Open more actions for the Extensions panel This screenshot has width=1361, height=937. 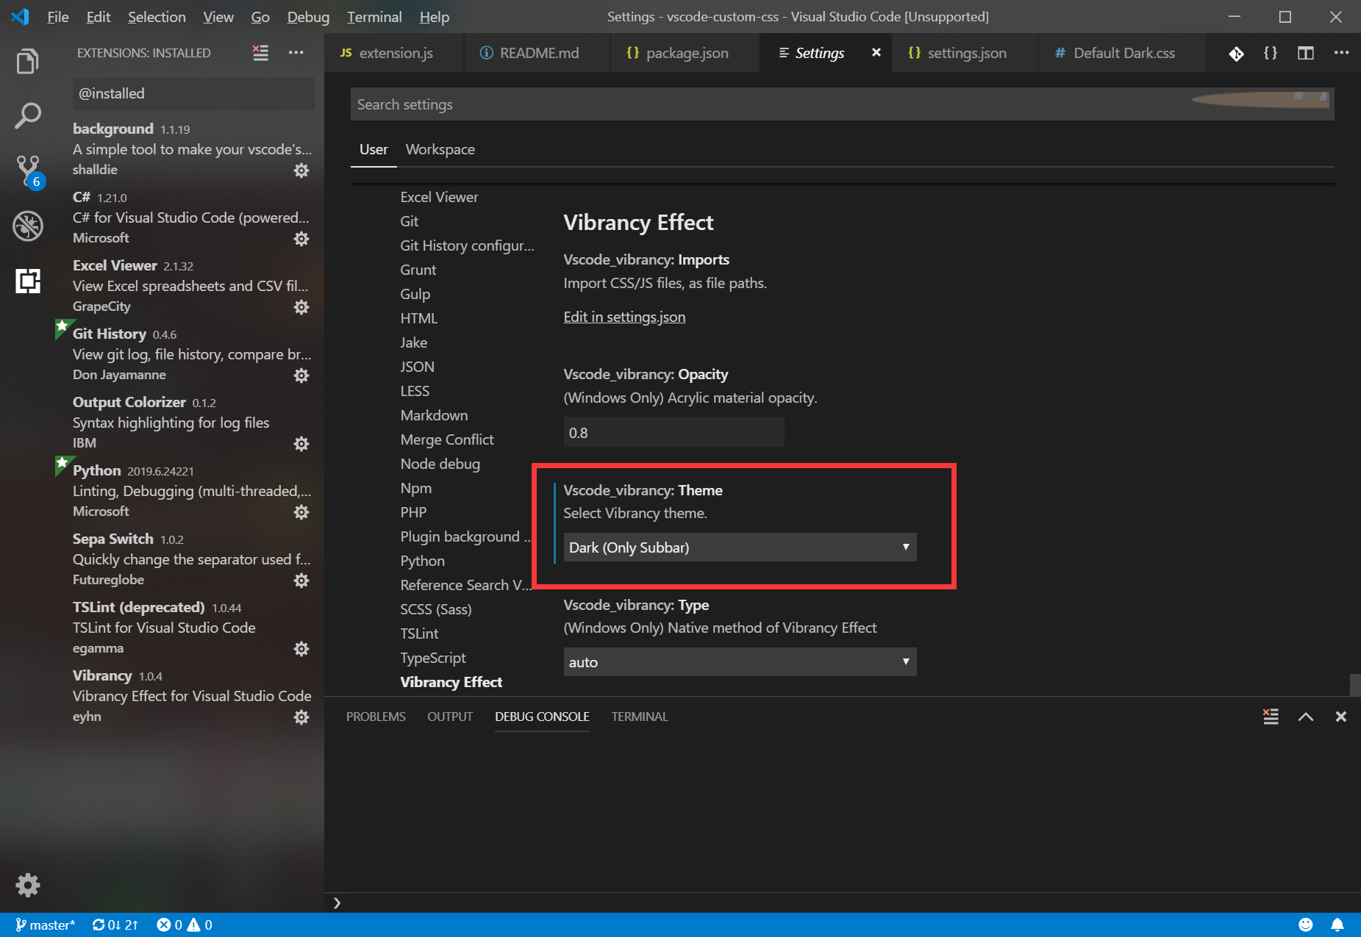tap(296, 52)
